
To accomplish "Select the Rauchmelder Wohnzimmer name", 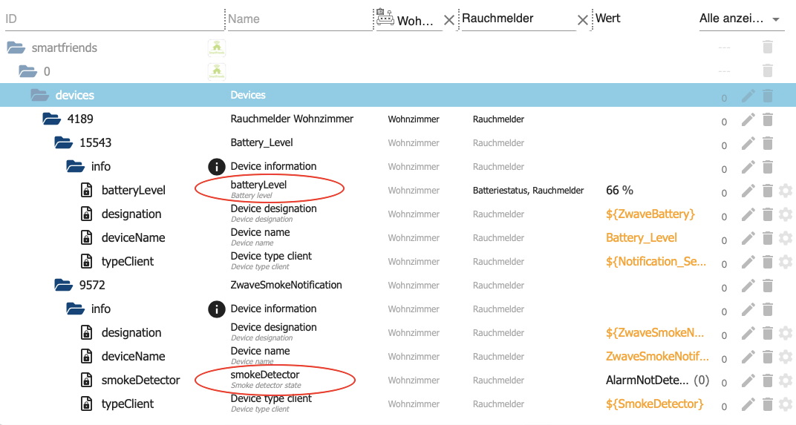I will [x=292, y=119].
